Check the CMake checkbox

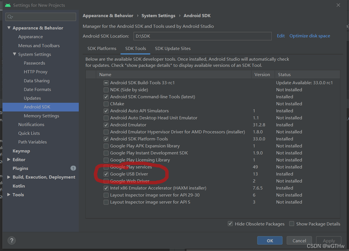(x=106, y=104)
